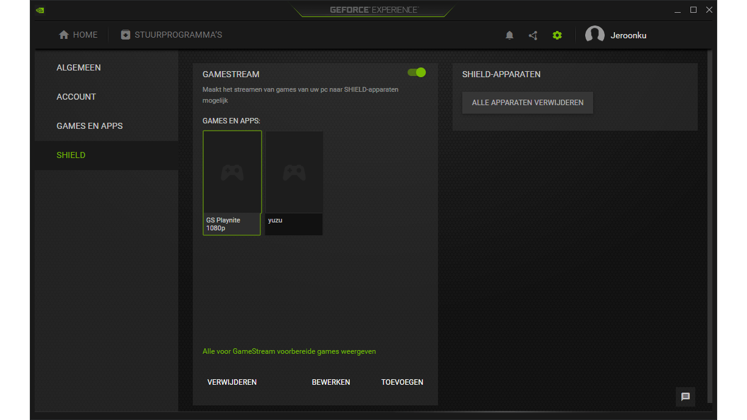Select the GS Playnite 1080p game tile
This screenshot has height=420, width=747.
point(232,183)
